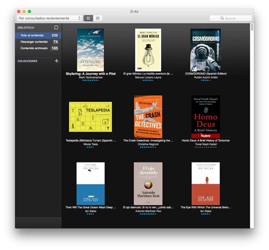
Task: Click the Biblioteca section header
Action: pos(26,28)
